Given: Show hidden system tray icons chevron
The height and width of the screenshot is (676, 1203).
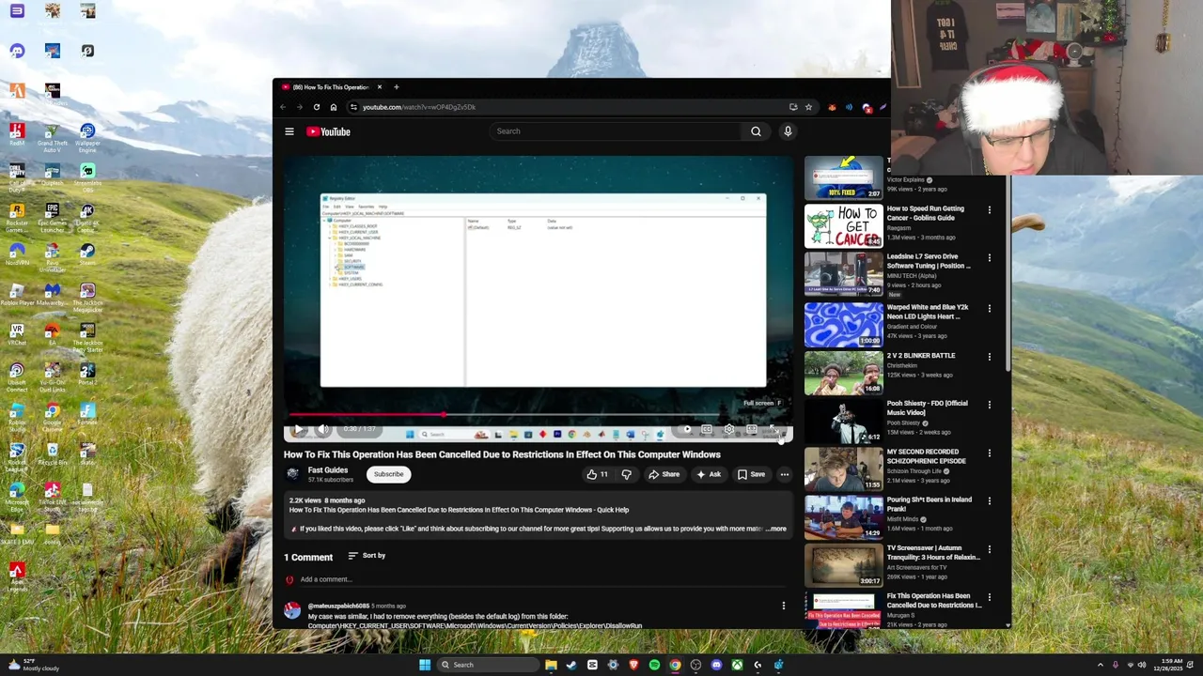Looking at the screenshot, I should pyautogui.click(x=1100, y=665).
